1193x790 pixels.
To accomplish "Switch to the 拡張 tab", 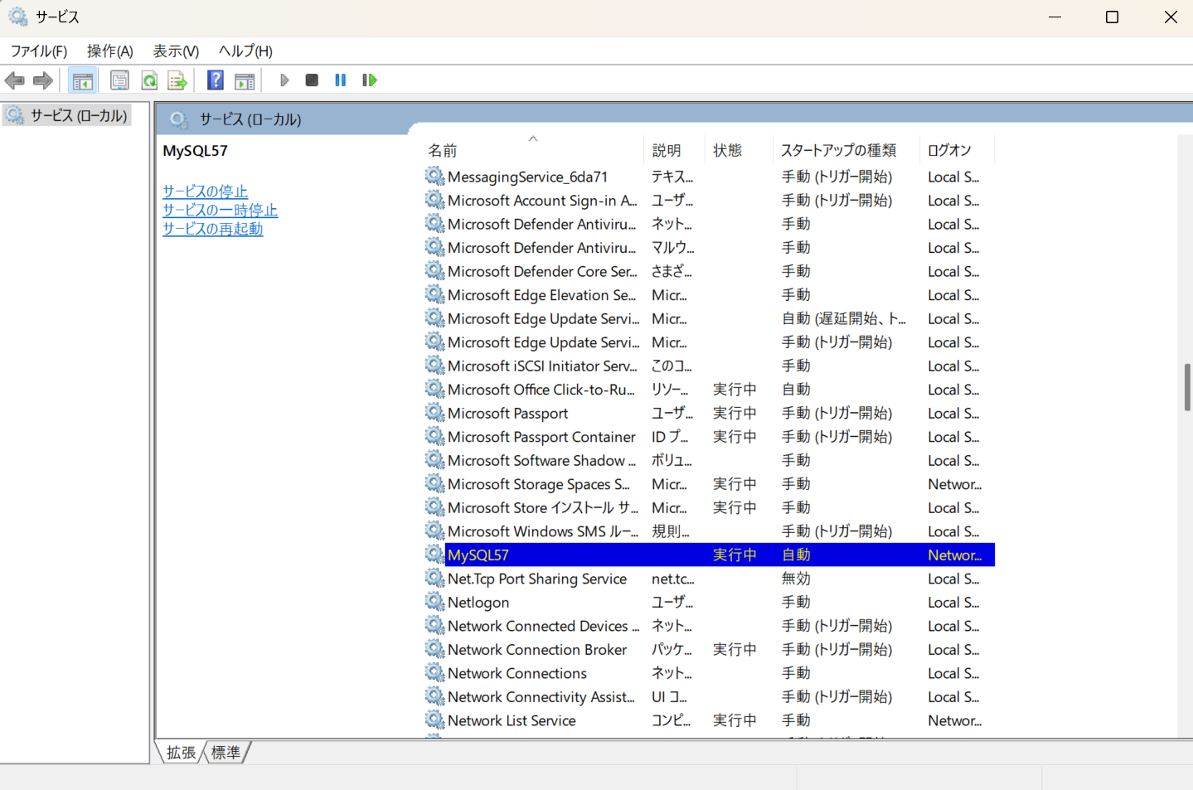I will 181,752.
